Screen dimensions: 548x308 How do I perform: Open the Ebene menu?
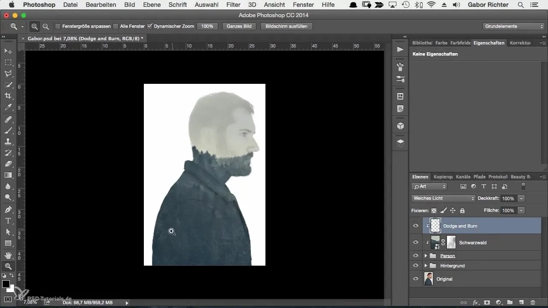click(152, 5)
